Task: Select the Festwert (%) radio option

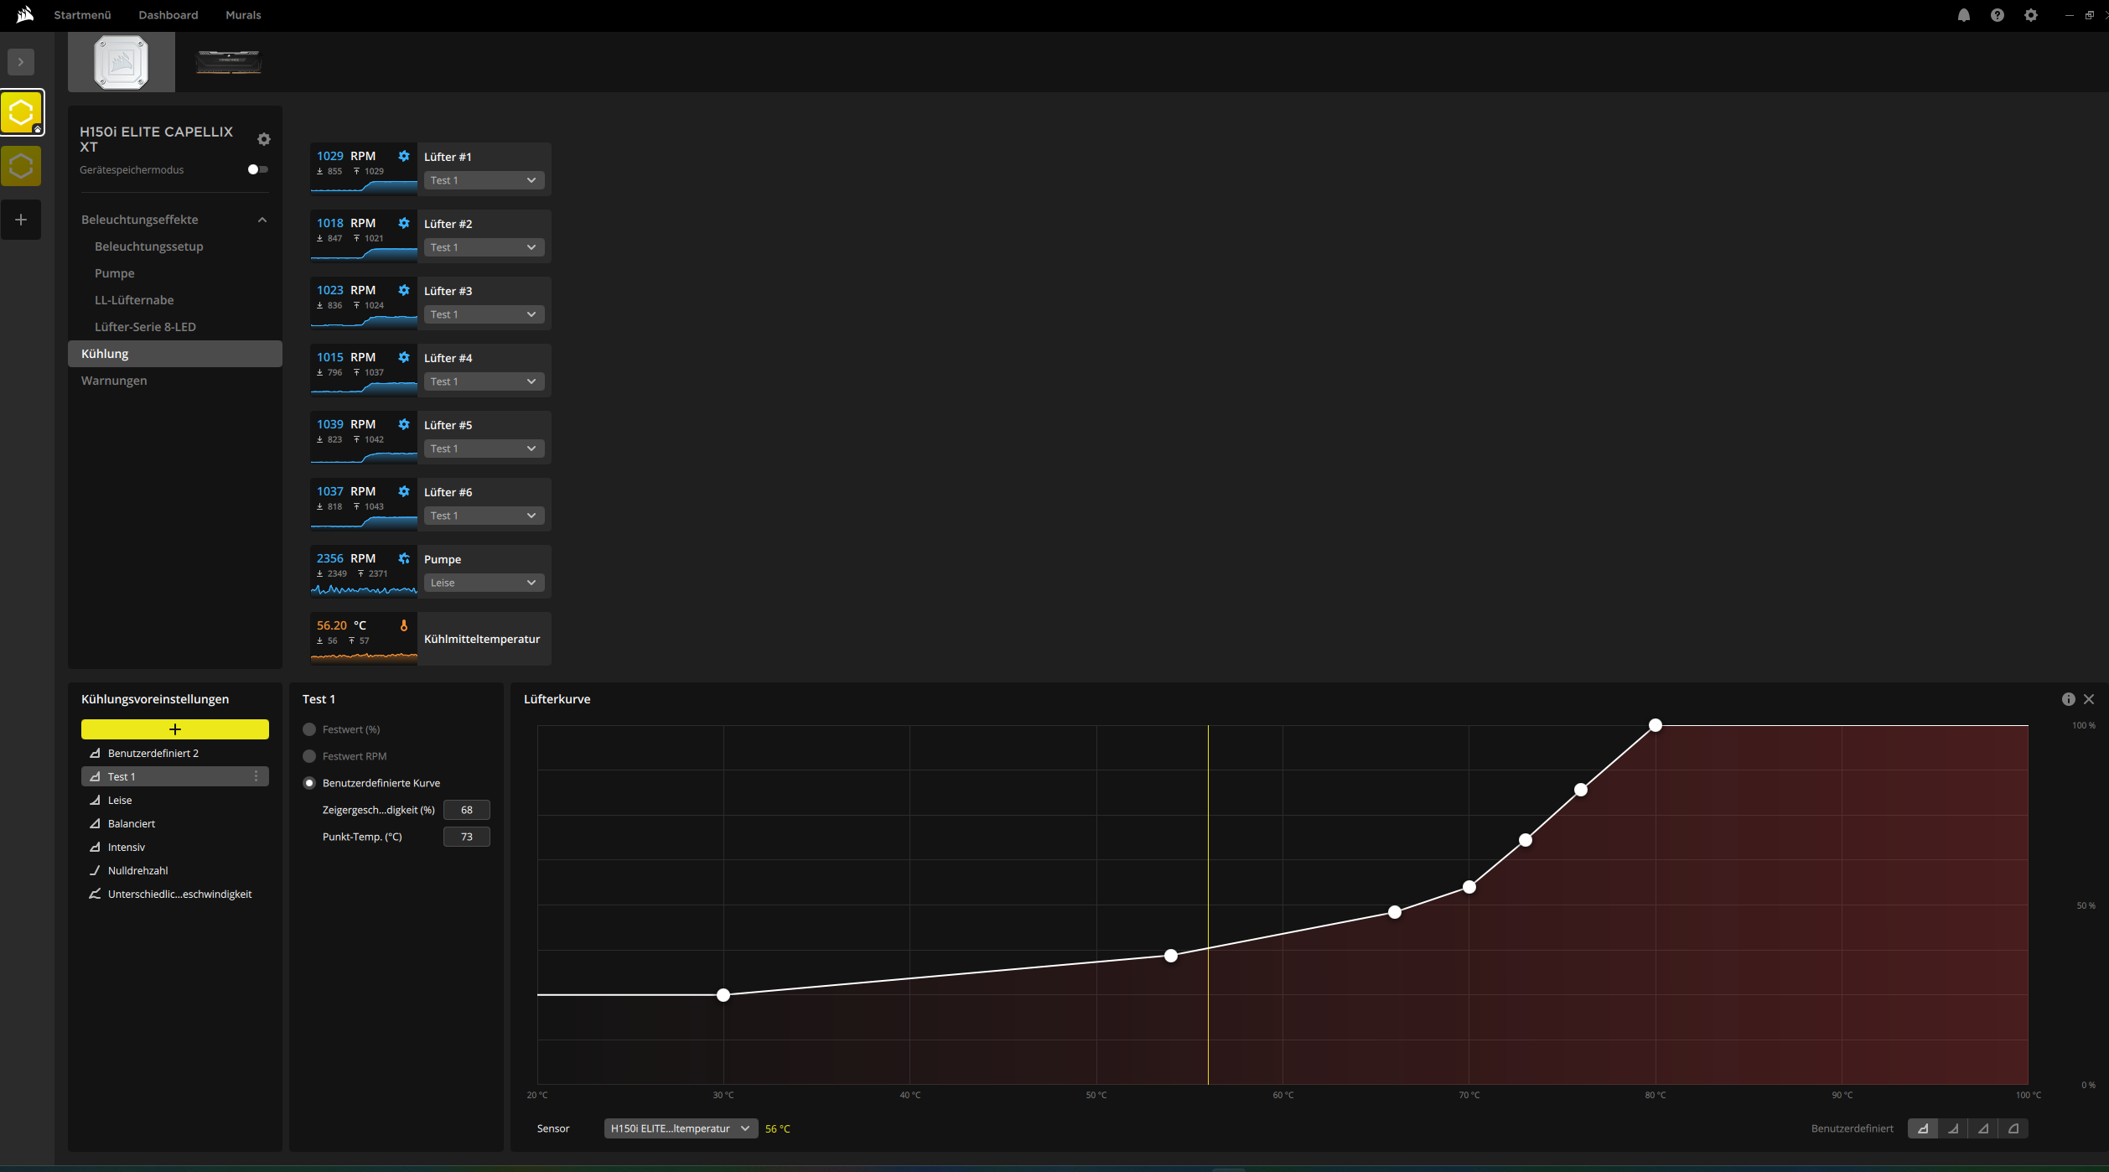Action: coord(309,729)
